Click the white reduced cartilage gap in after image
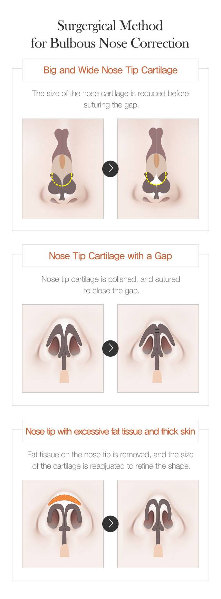The height and width of the screenshot is (599, 221). click(x=156, y=180)
